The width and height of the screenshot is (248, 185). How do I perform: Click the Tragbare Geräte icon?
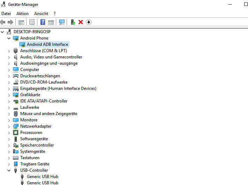click(16, 164)
